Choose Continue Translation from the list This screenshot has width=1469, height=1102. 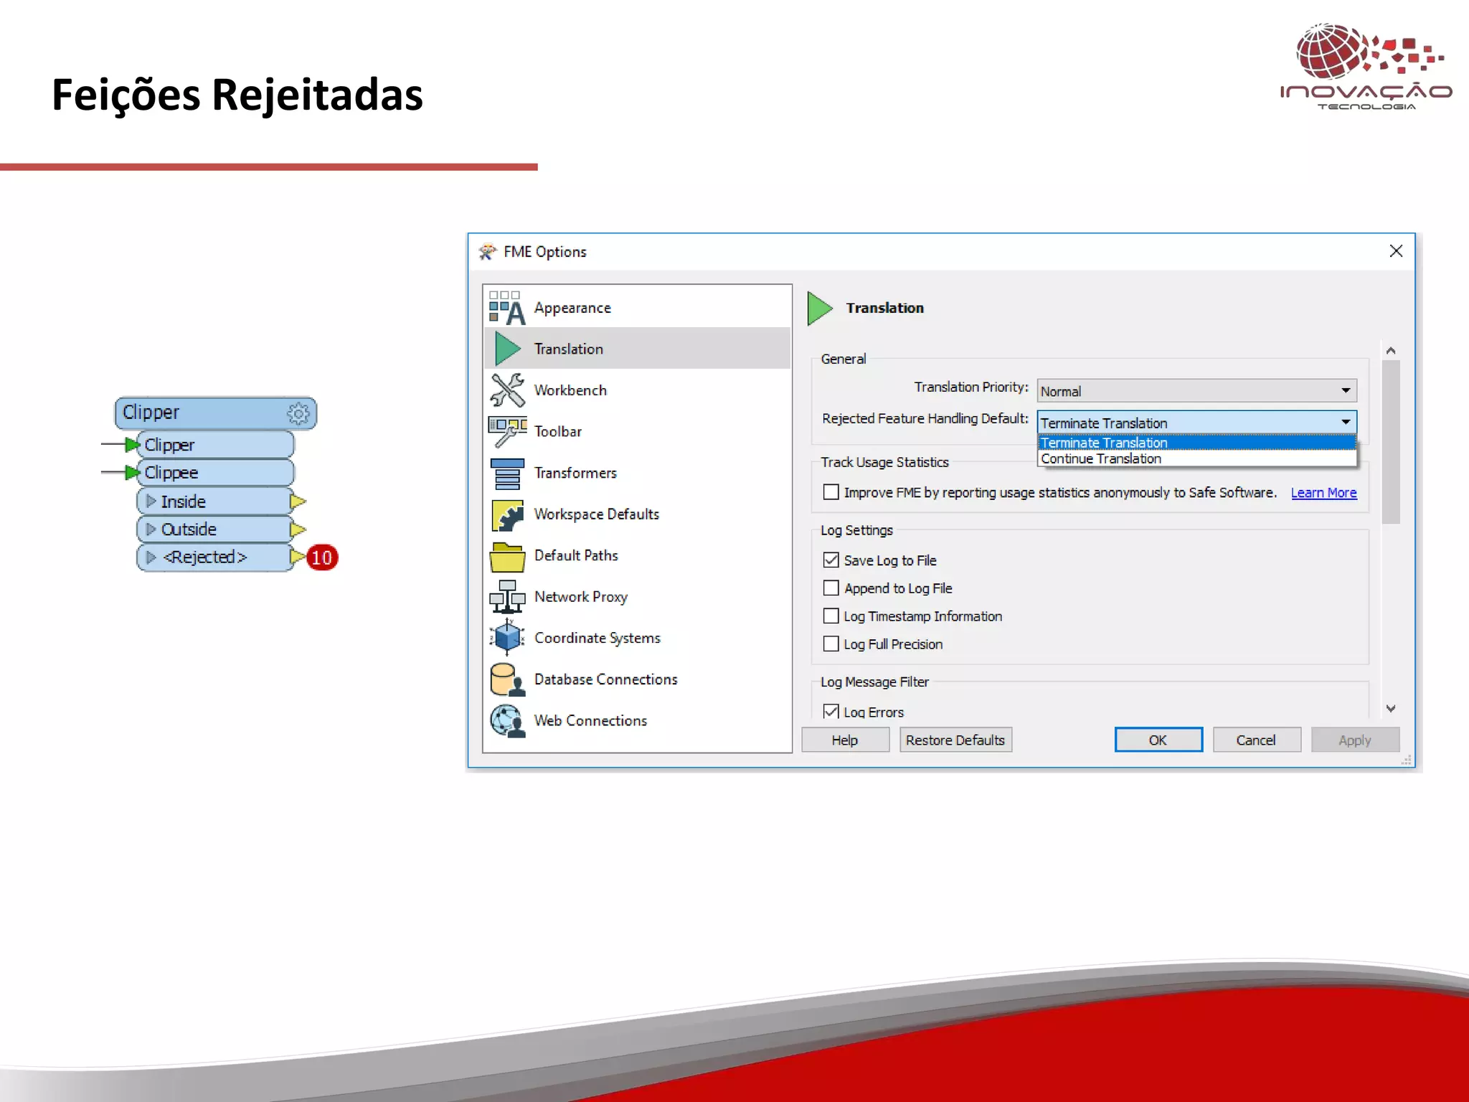coord(1101,459)
